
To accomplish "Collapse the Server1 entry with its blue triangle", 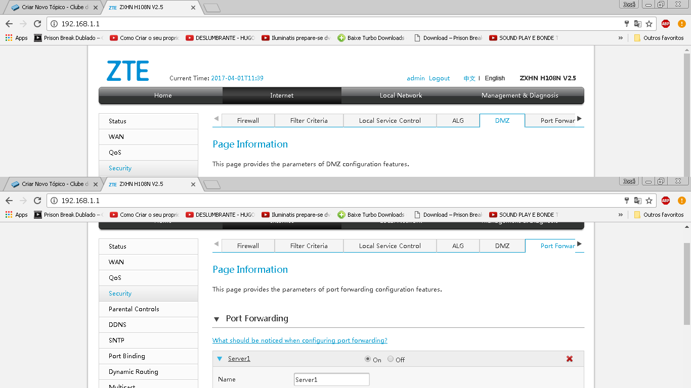I will point(220,359).
